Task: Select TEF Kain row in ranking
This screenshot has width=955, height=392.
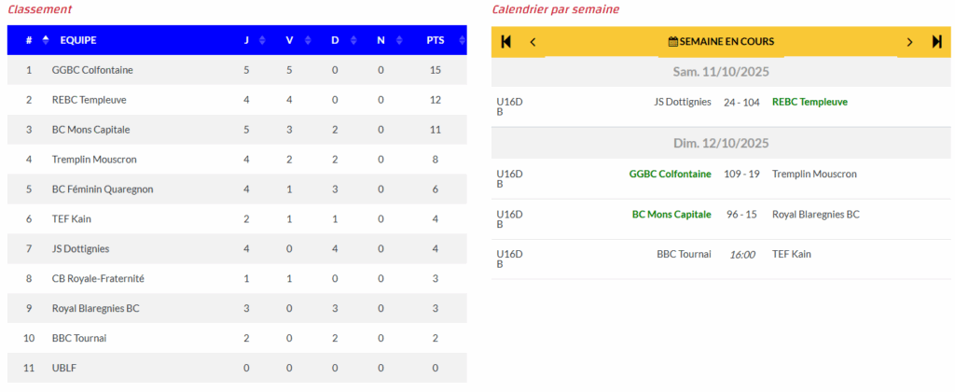Action: coord(72,218)
